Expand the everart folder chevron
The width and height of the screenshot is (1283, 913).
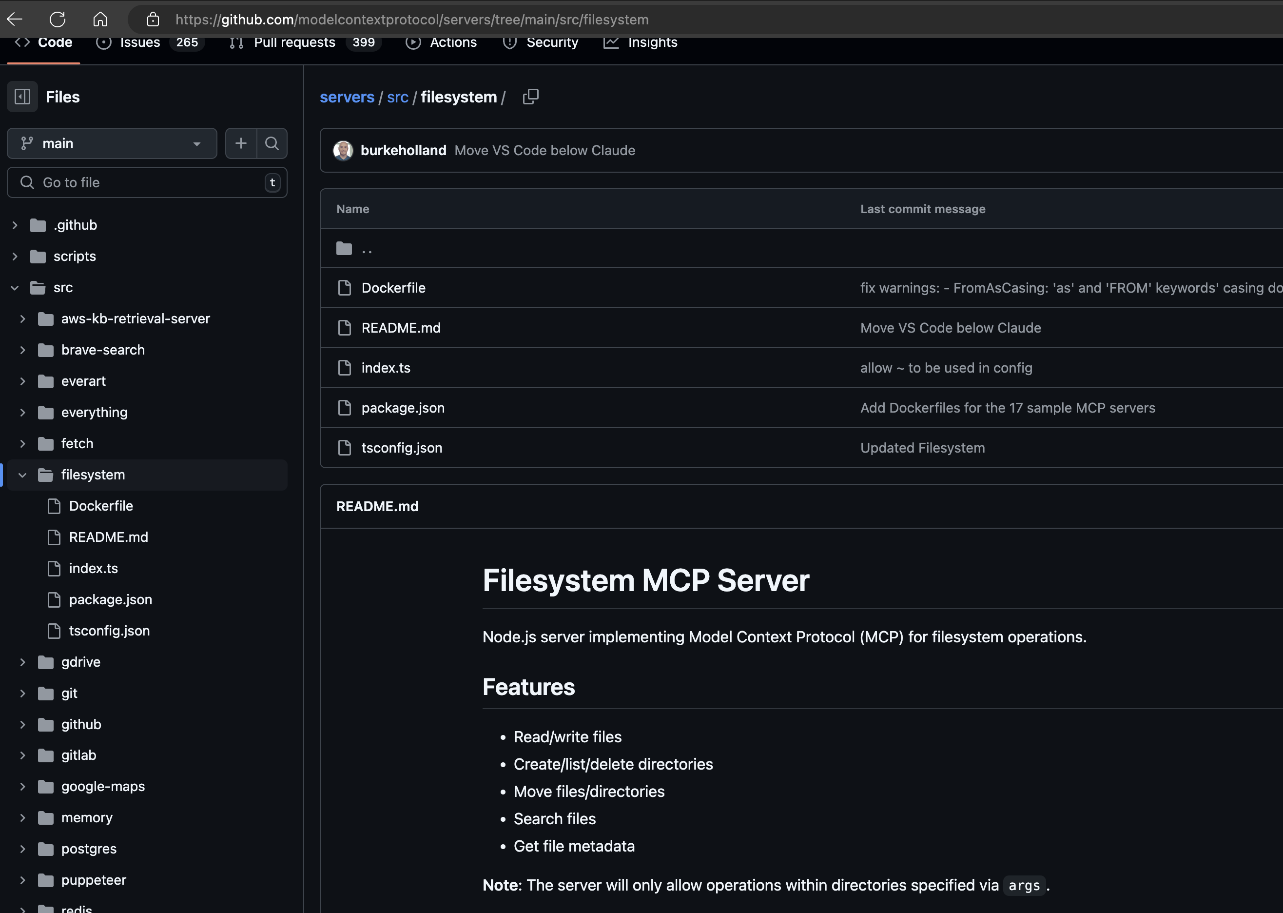click(x=22, y=381)
